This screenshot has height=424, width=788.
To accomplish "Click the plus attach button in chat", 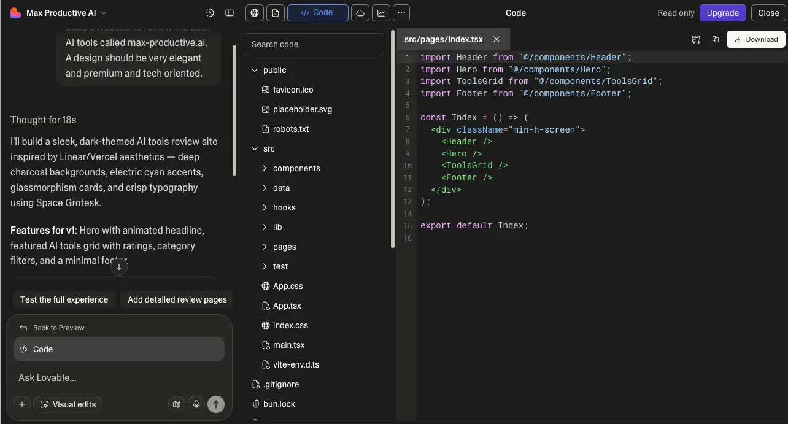I will point(22,404).
